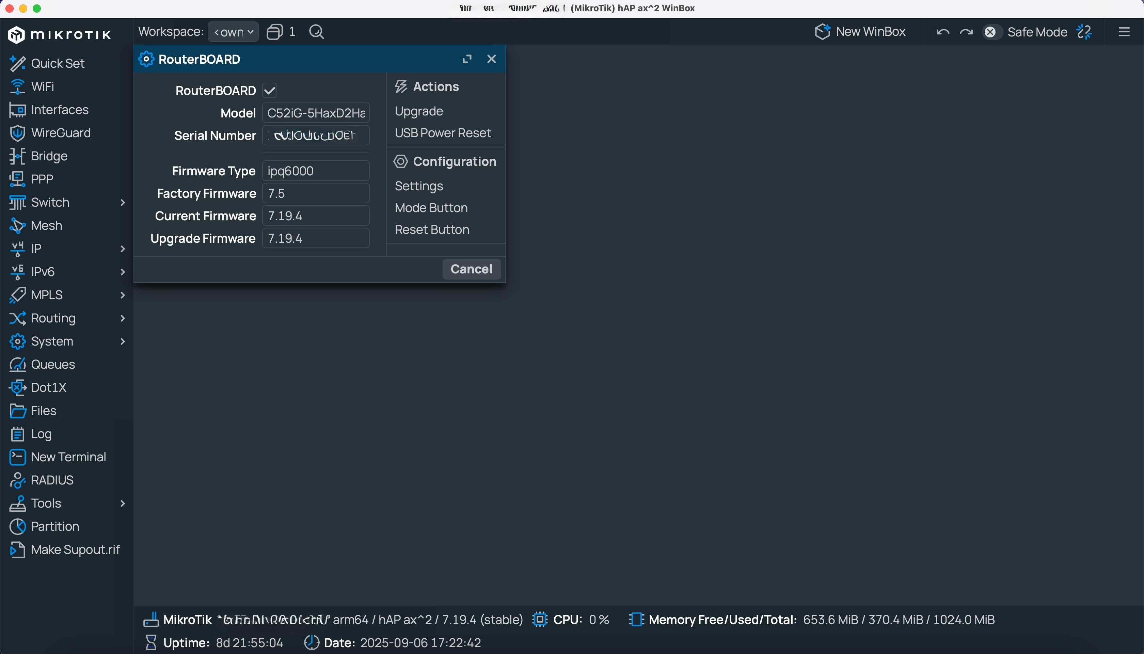Click the Interfaces sidebar icon
This screenshot has height=654, width=1144.
click(x=17, y=110)
